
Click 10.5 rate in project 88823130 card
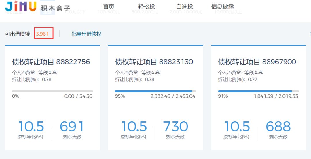coord(134,127)
